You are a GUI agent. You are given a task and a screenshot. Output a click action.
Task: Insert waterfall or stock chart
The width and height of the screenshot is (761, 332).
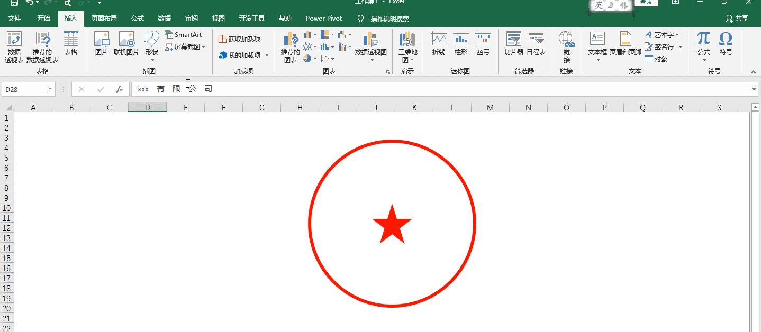tap(345, 35)
